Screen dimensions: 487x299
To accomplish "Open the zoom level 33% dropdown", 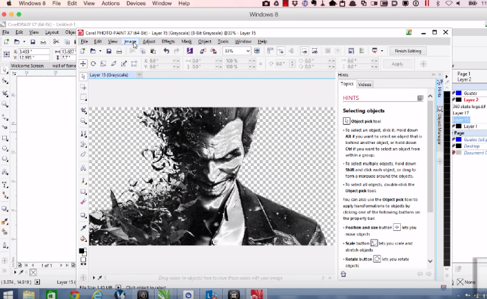I will tap(248, 51).
